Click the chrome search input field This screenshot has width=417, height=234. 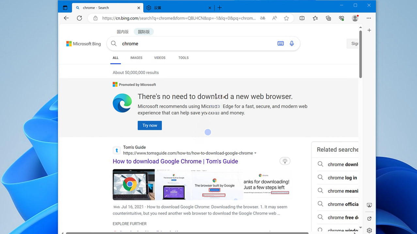pos(196,43)
